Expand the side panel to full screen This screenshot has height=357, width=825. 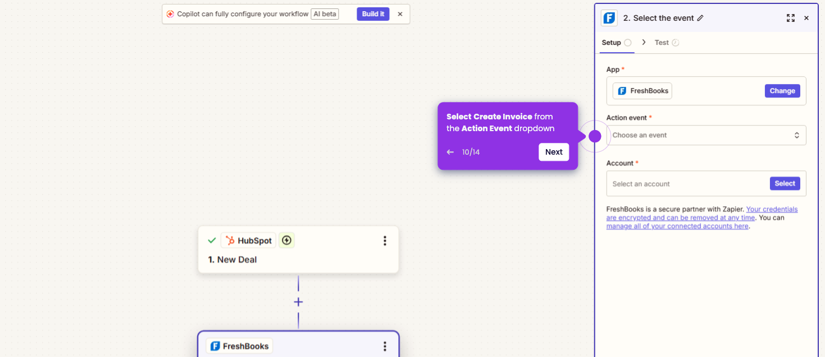pyautogui.click(x=791, y=18)
